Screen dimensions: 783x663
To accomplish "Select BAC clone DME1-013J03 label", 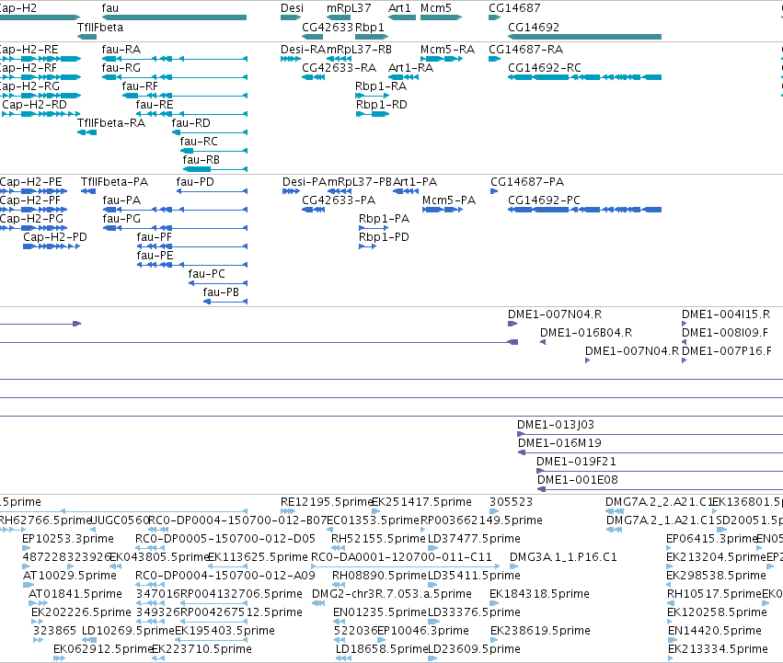I will click(x=556, y=426).
